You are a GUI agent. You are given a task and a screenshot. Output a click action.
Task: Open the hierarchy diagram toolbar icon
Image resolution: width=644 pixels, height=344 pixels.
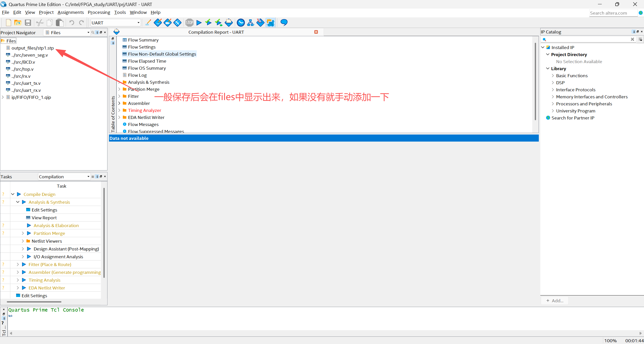(251, 23)
